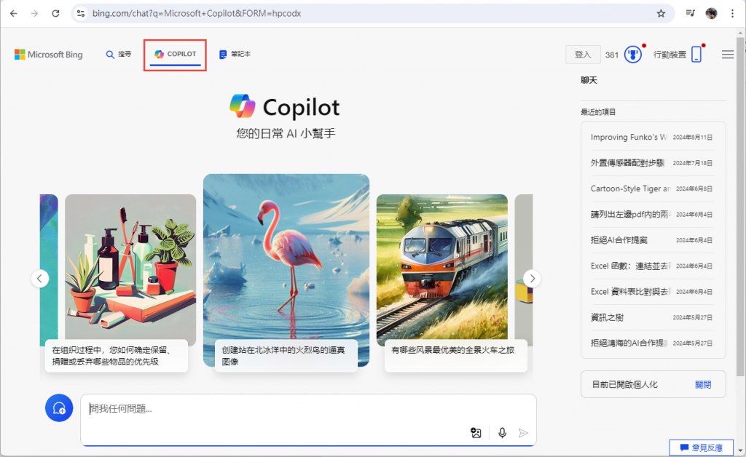746x457 pixels.
Task: Click the scrollbar down arrow
Action: [x=740, y=450]
